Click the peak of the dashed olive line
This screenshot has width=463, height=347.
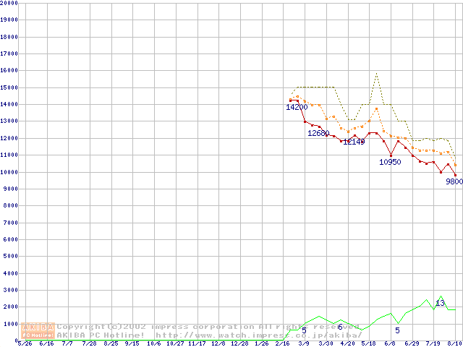[x=376, y=73]
